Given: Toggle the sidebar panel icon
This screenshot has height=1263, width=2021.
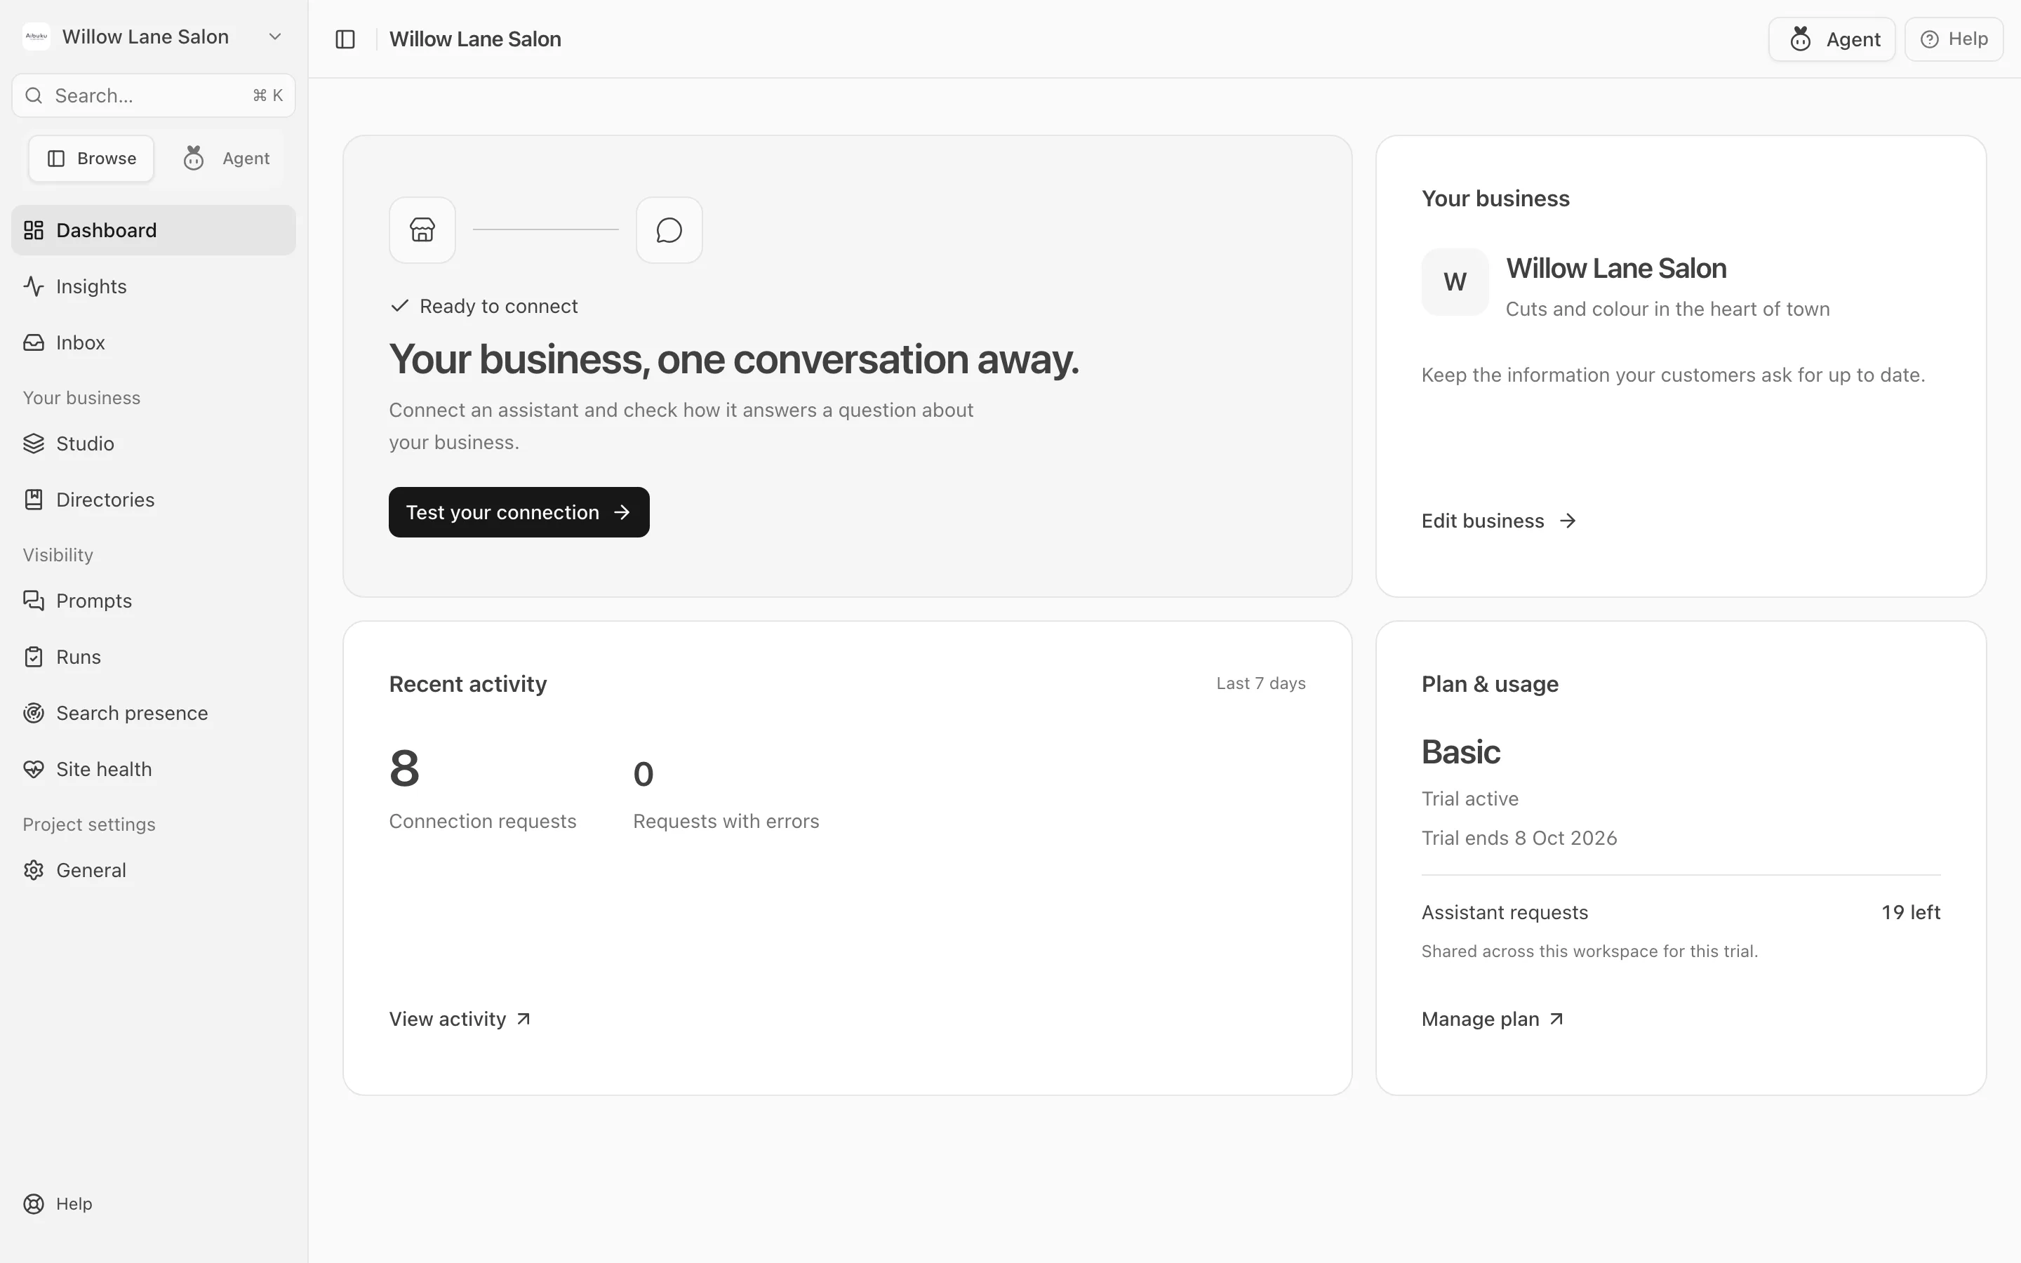Looking at the screenshot, I should pos(345,39).
